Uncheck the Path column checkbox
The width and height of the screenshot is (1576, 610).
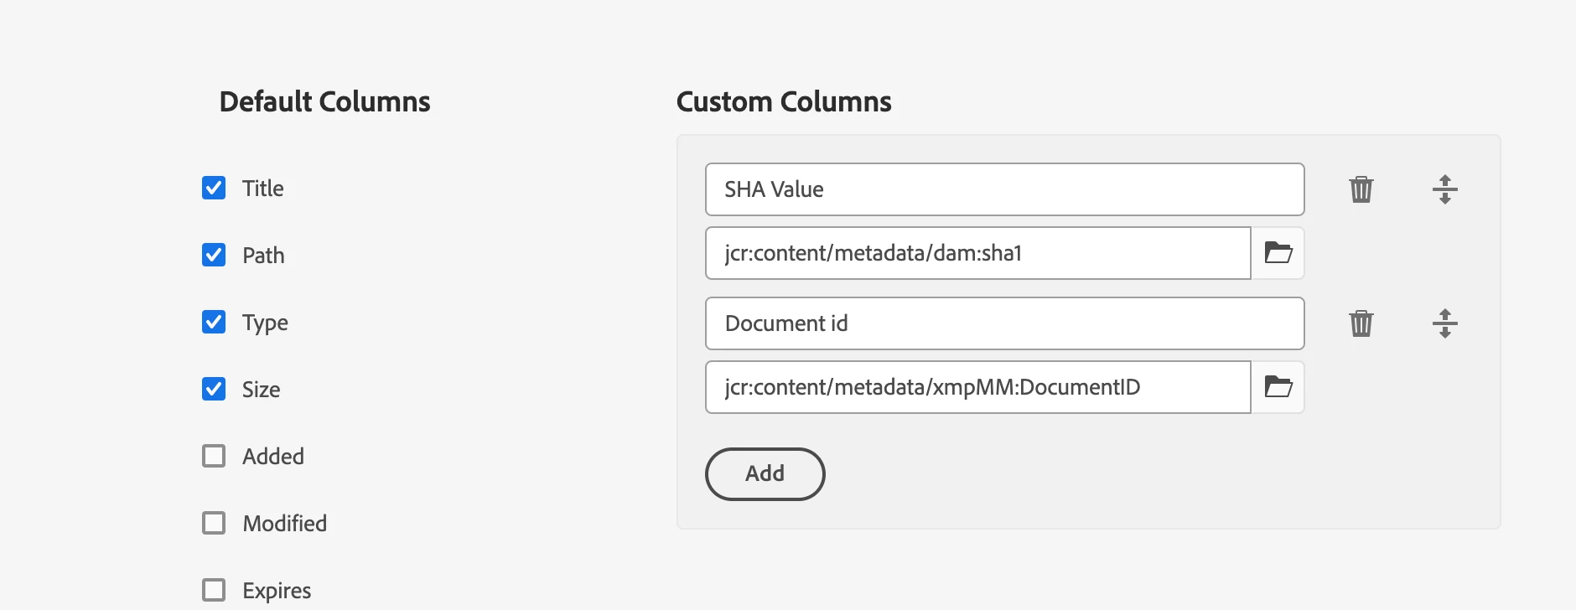coord(214,255)
